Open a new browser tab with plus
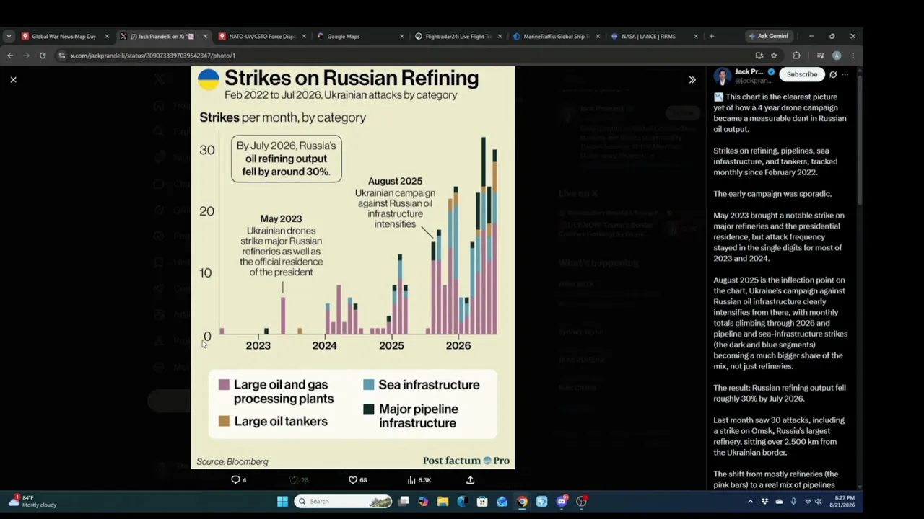 pyautogui.click(x=712, y=36)
